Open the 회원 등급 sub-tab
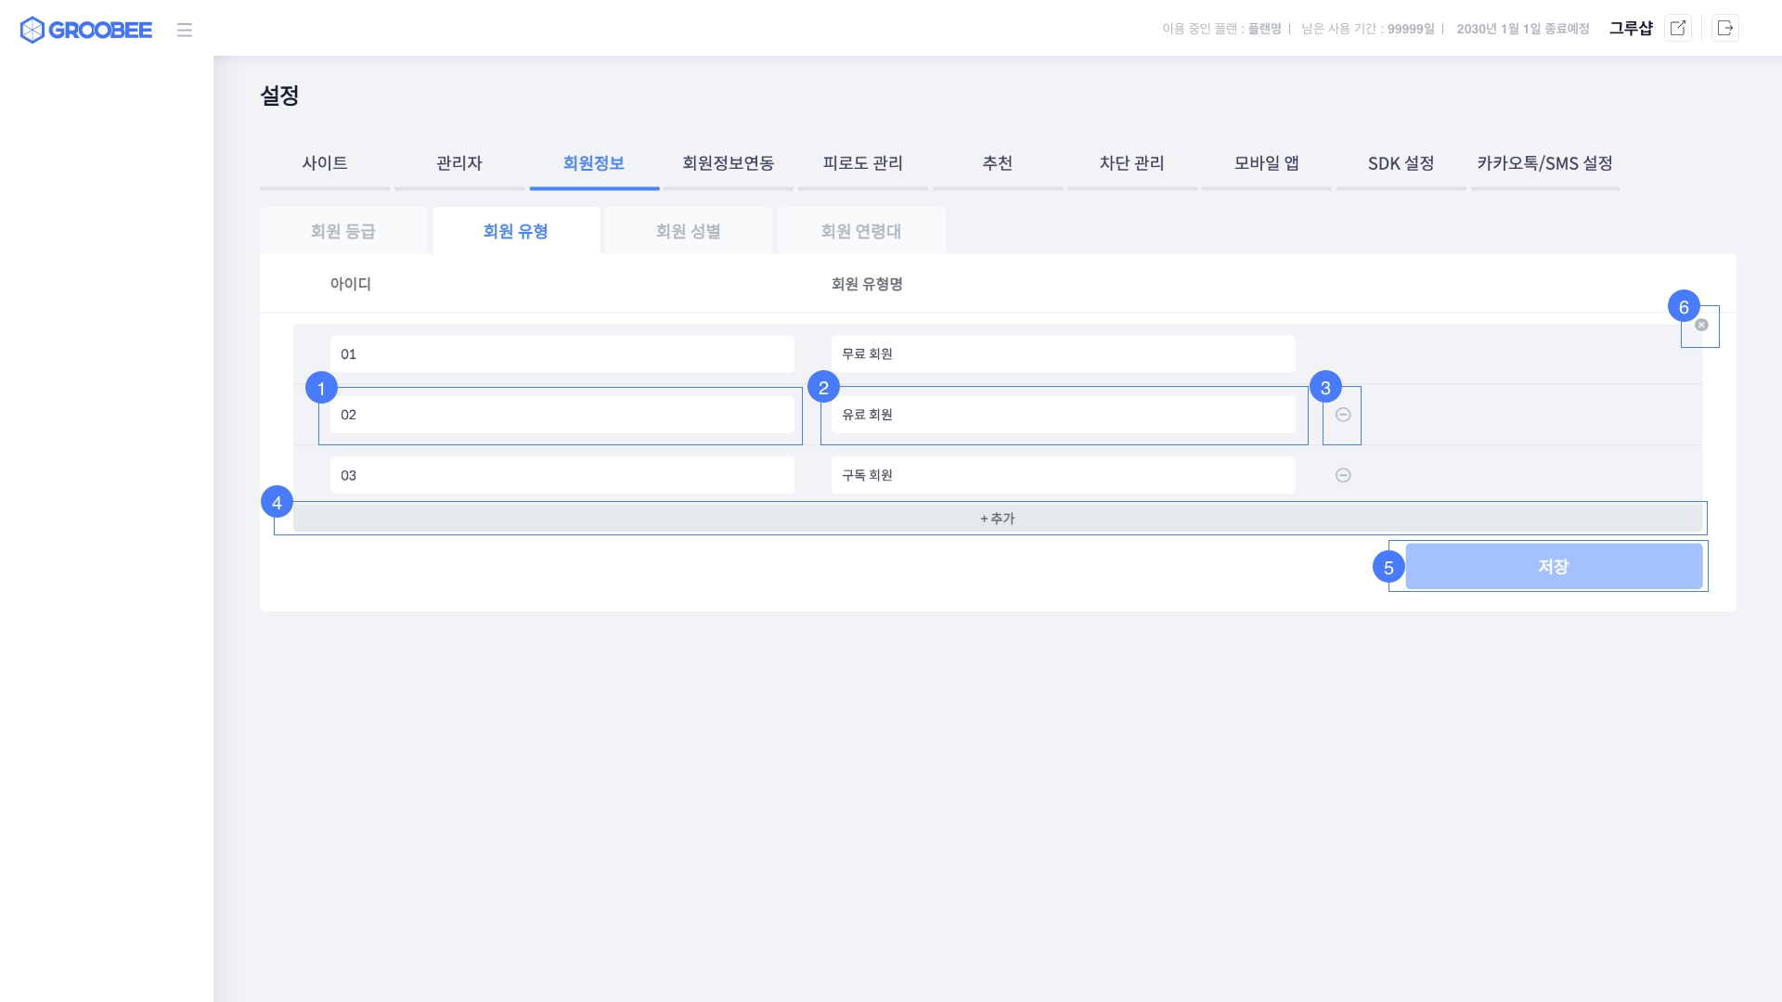 click(x=343, y=231)
